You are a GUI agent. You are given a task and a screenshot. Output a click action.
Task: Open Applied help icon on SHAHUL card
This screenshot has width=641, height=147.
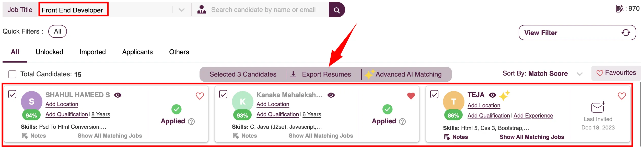click(191, 122)
